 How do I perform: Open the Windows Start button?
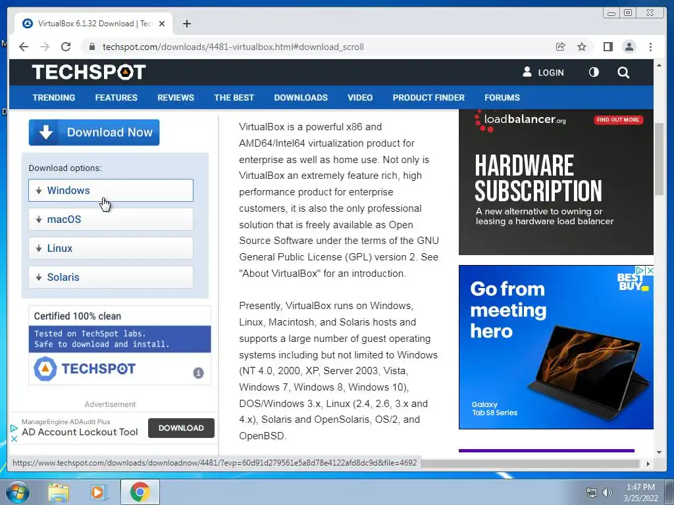[17, 492]
